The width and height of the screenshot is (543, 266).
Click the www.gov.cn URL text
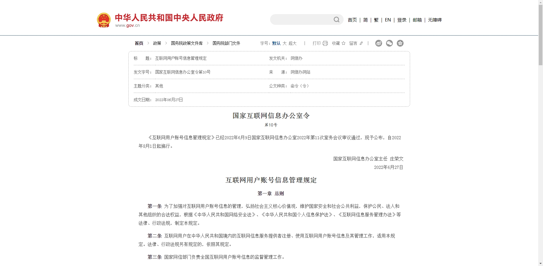pyautogui.click(x=128, y=25)
